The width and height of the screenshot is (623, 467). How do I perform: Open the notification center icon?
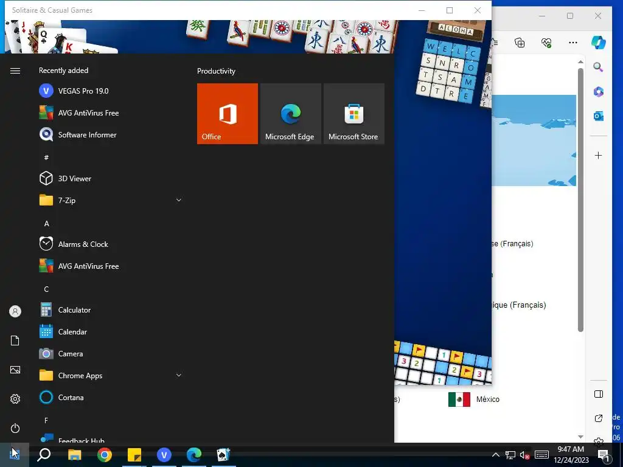click(604, 455)
